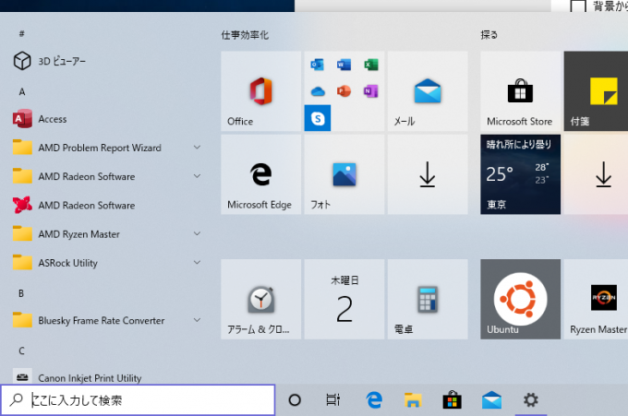Open Microsoft Store from the taskbar
Viewport: 628px width, 416px height.
[453, 399]
